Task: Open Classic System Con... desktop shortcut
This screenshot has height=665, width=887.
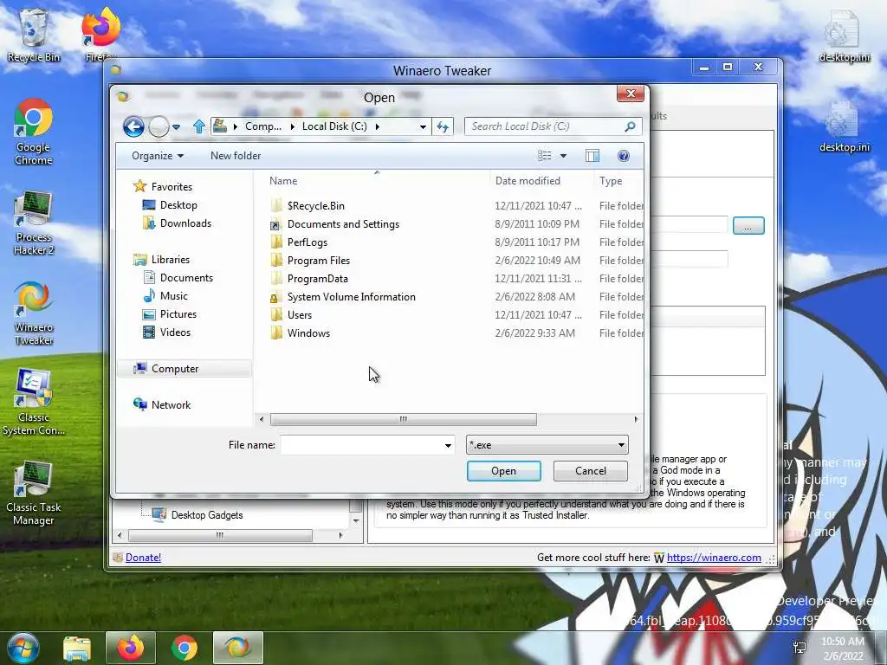Action: (34, 403)
